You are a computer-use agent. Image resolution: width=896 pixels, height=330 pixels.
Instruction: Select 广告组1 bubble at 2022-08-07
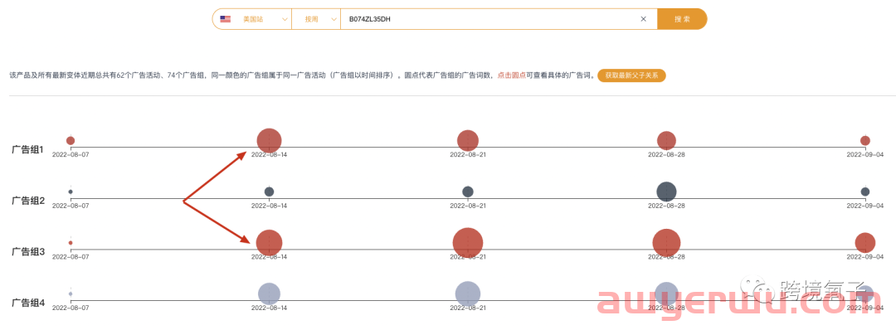click(x=71, y=140)
